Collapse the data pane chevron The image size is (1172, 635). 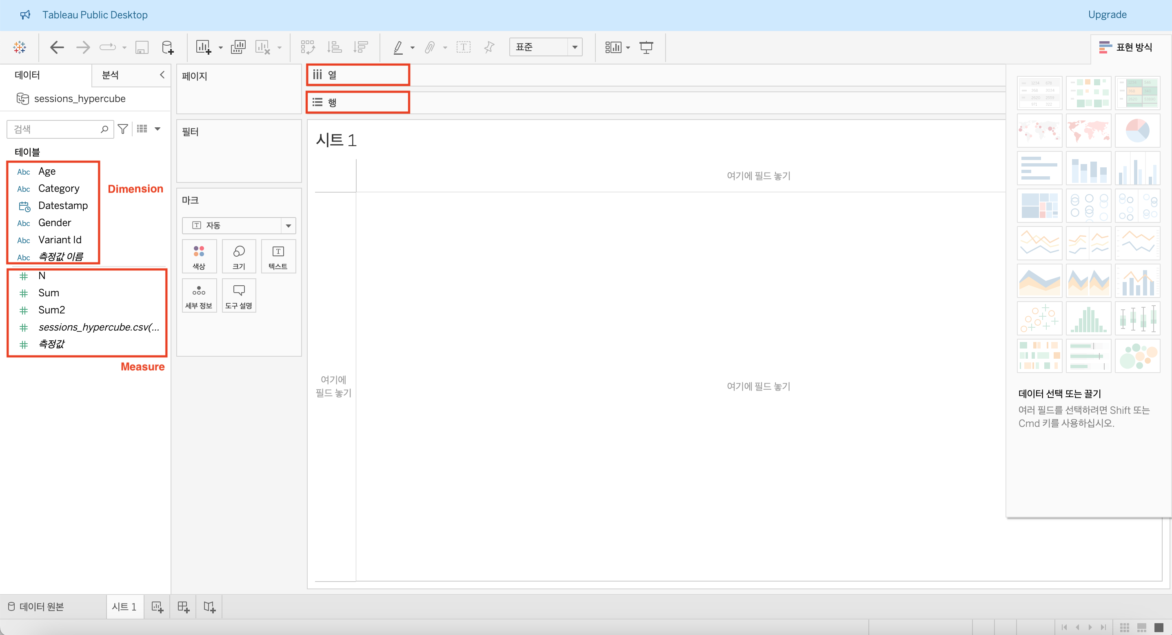[162, 75]
